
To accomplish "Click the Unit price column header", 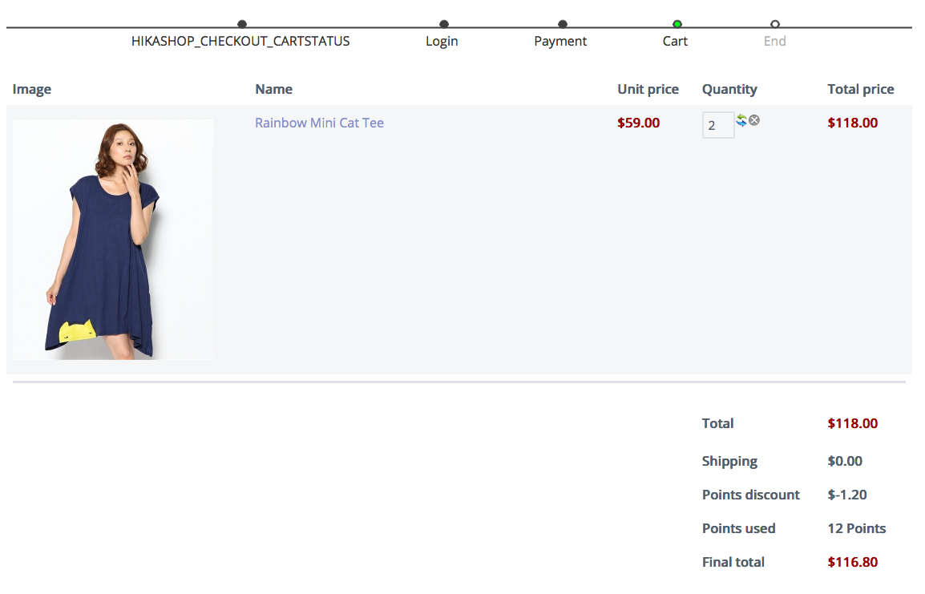I will pyautogui.click(x=648, y=89).
